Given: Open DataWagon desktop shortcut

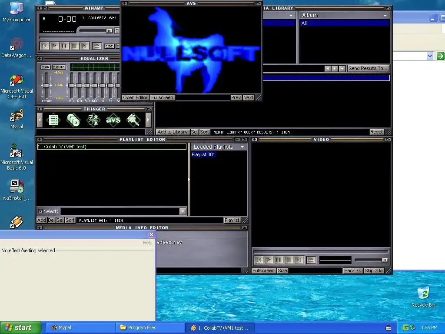Looking at the screenshot, I should tap(17, 48).
